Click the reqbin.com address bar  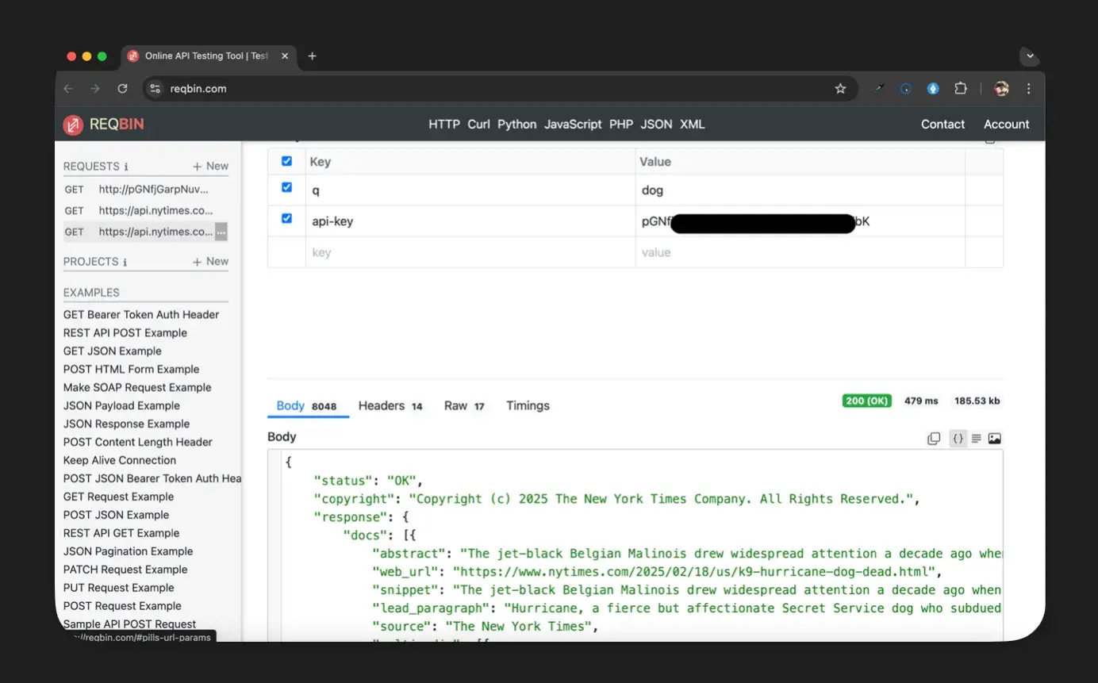click(x=500, y=89)
